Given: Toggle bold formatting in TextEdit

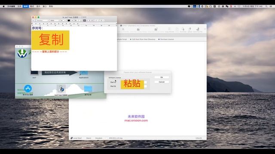Looking at the screenshot, I should coord(76,21).
